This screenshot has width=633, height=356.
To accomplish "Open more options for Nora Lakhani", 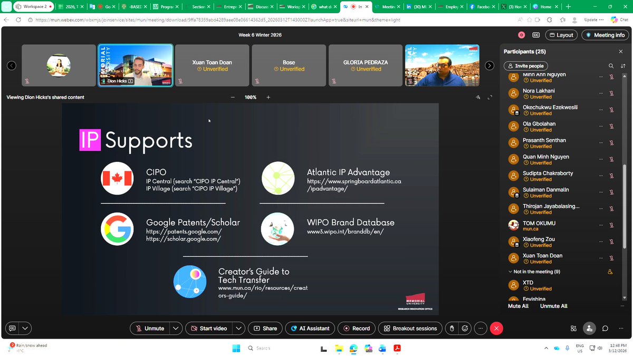I will pos(601,93).
